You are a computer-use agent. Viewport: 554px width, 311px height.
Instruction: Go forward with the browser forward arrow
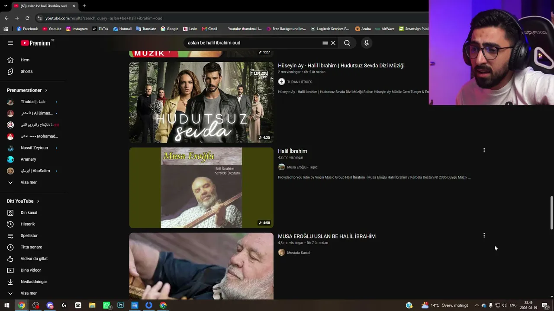[17, 18]
